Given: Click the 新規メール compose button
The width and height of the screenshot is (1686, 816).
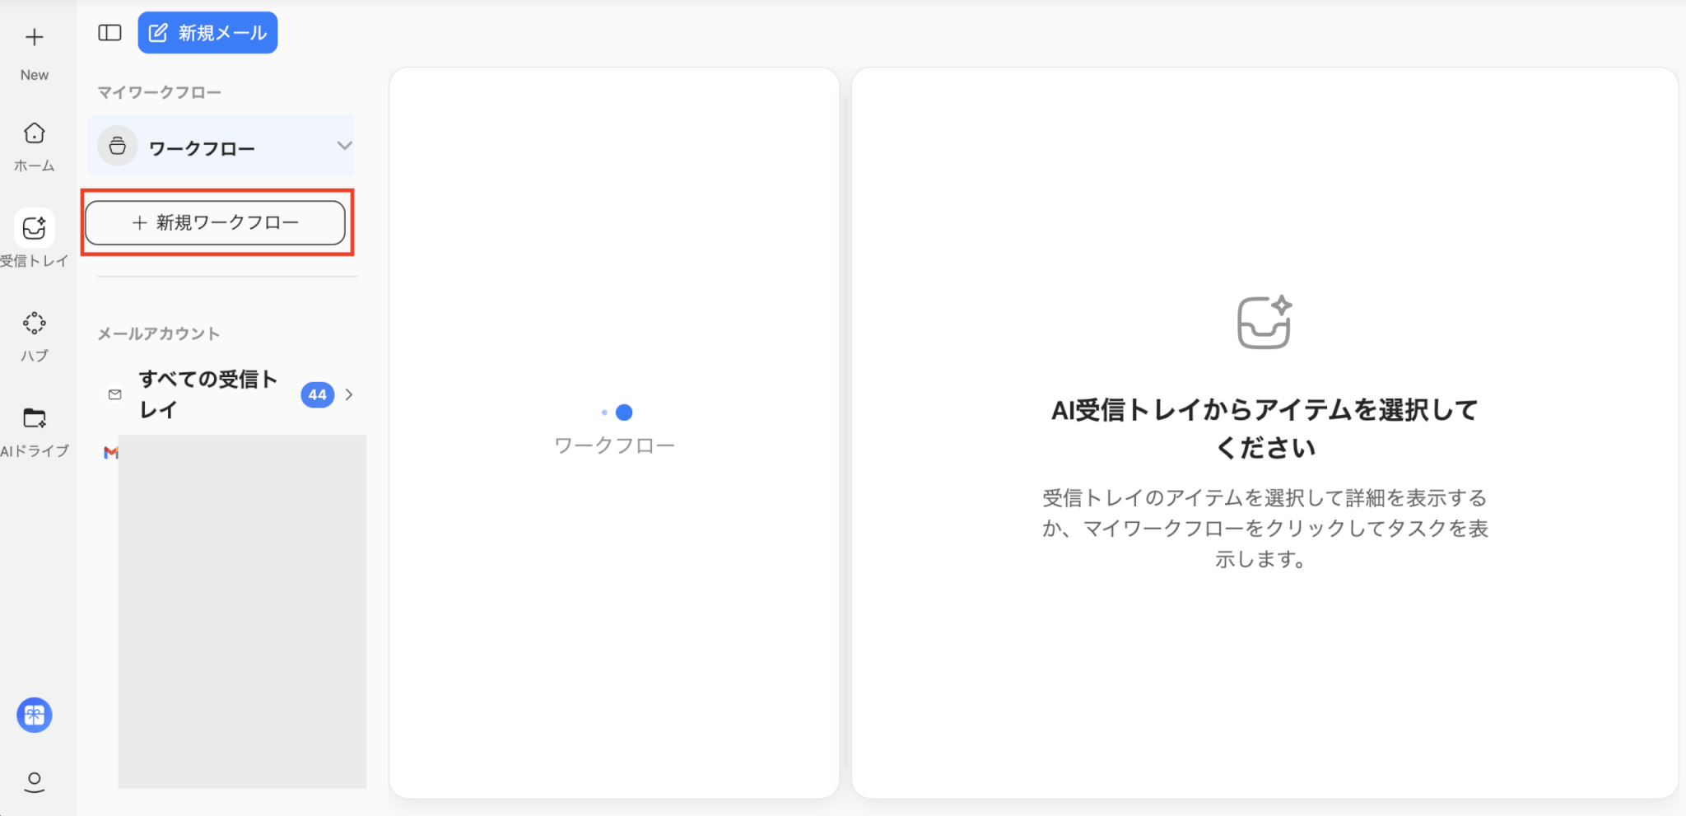Looking at the screenshot, I should click(x=207, y=33).
